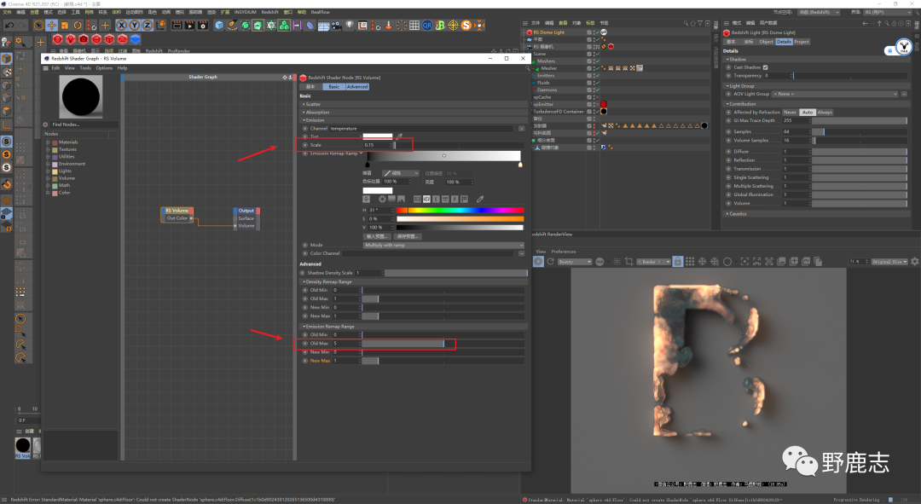Click the hue rainbow slider
The width and height of the screenshot is (921, 504).
tap(460, 210)
